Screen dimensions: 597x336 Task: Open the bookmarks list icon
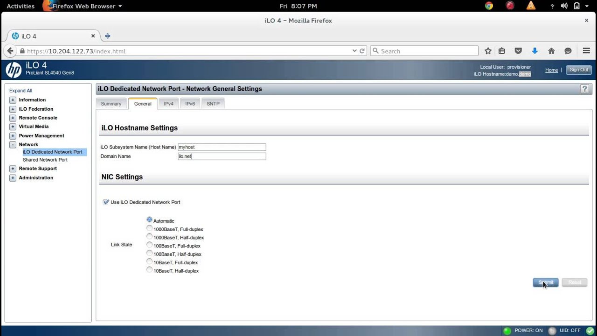(x=502, y=51)
